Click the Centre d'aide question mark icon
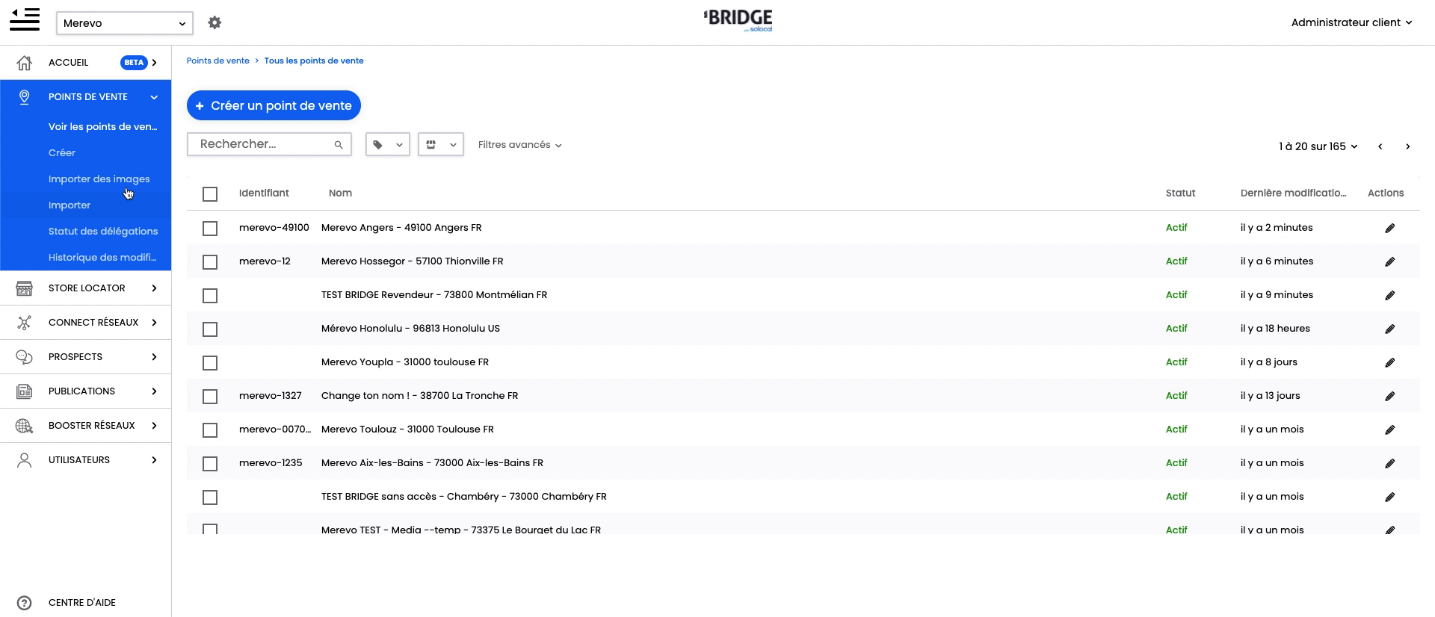Image resolution: width=1435 pixels, height=617 pixels. click(25, 603)
